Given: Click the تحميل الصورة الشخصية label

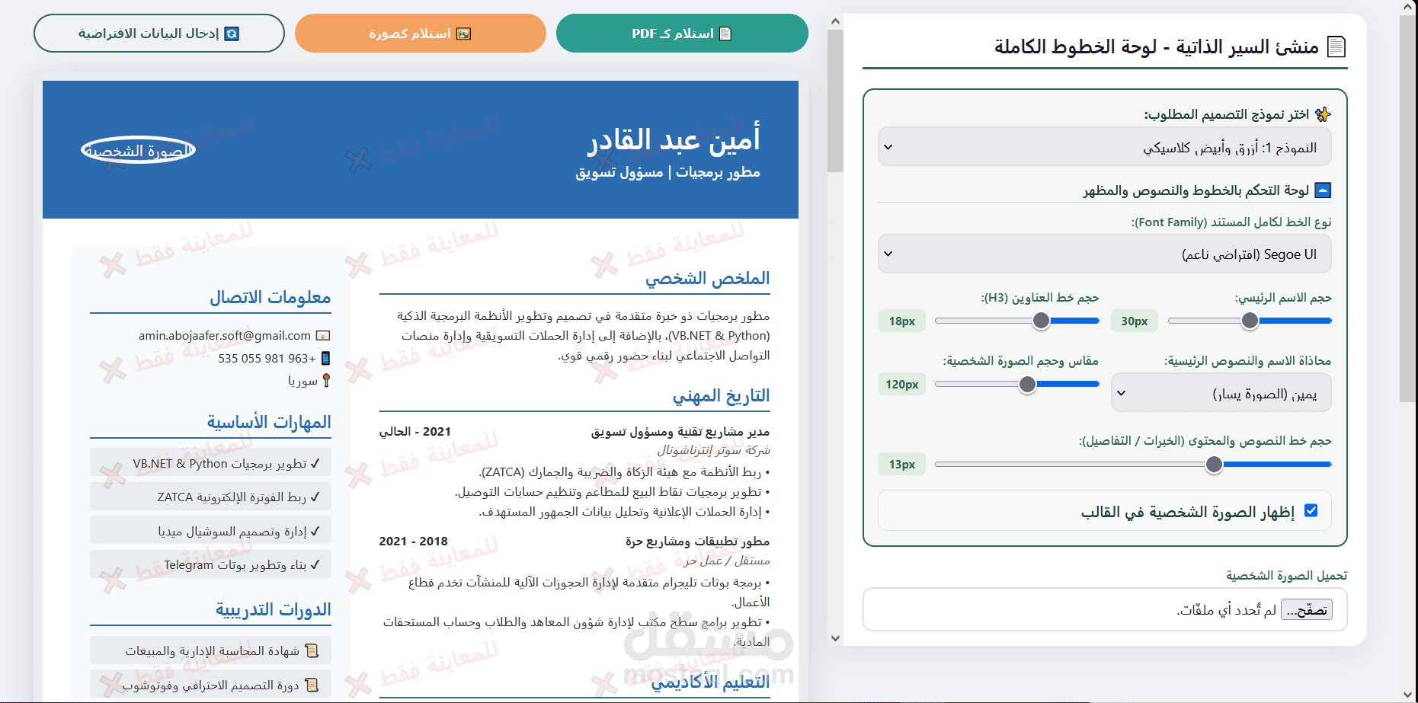Looking at the screenshot, I should pos(1287,575).
